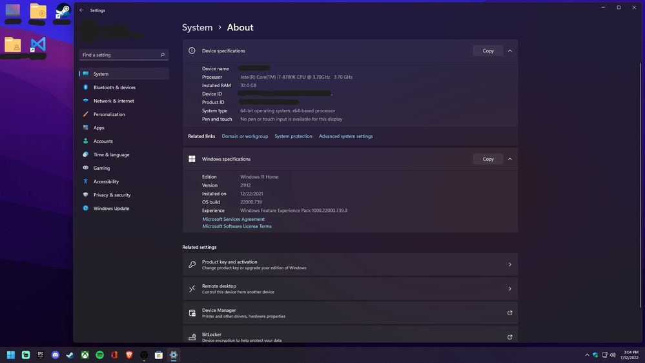Click the Windows Security tray icon
This screenshot has width=645, height=363.
click(595, 355)
